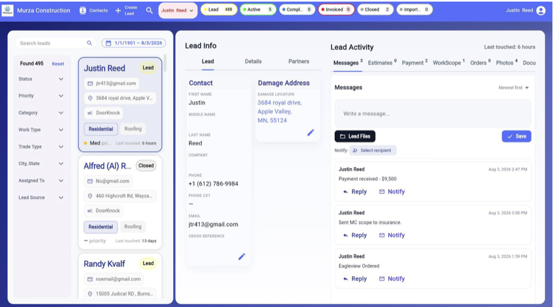Viewport: 553px width, 307px height.
Task: Filter by Import... status pill
Action: [x=414, y=9]
